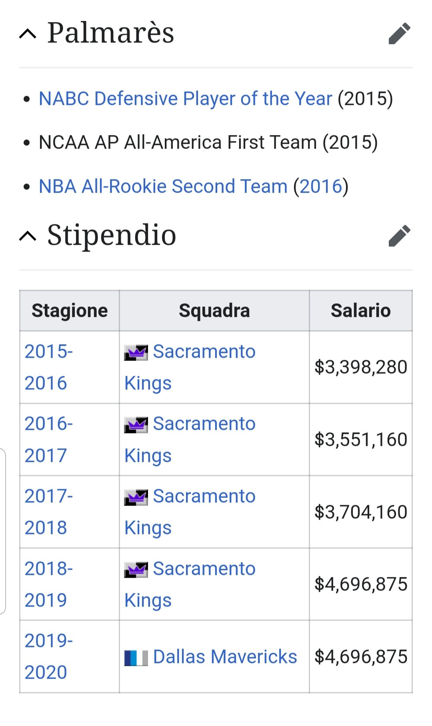Click the edit pencil beside Stipendio

399,236
